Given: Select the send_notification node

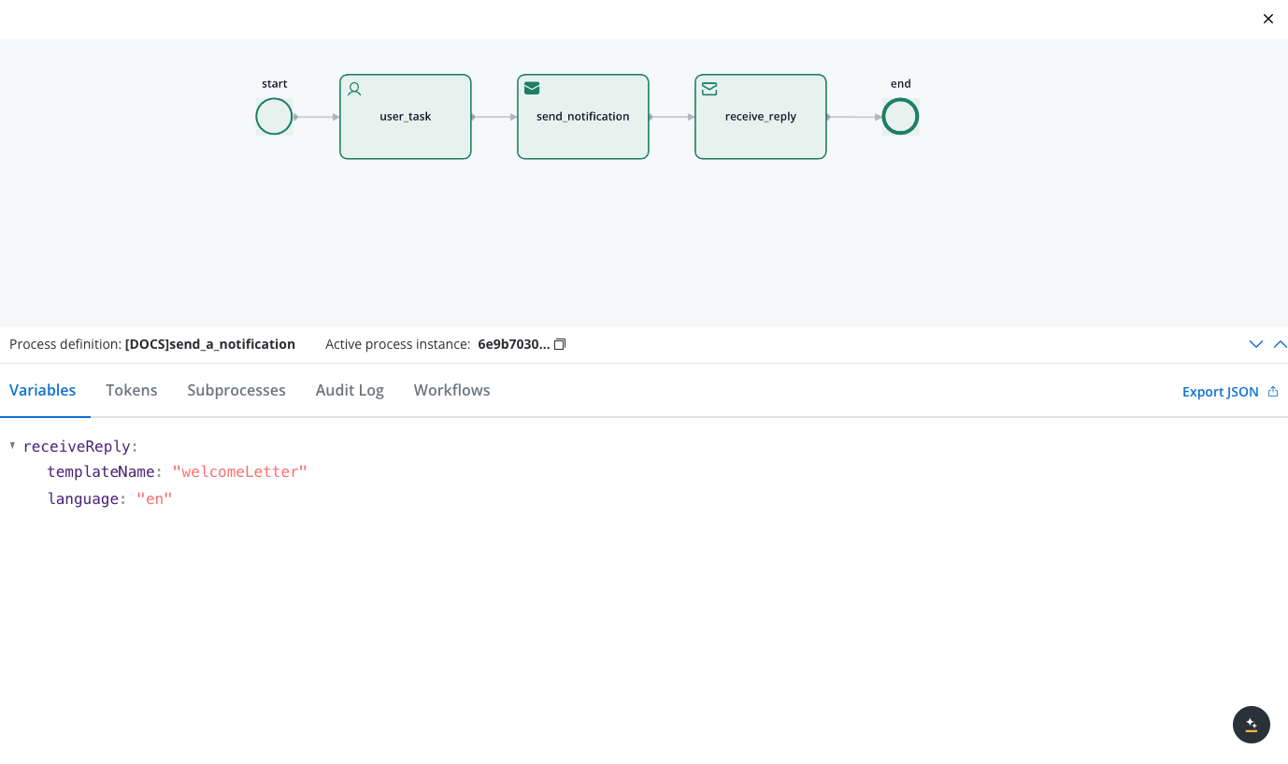Looking at the screenshot, I should click(583, 117).
